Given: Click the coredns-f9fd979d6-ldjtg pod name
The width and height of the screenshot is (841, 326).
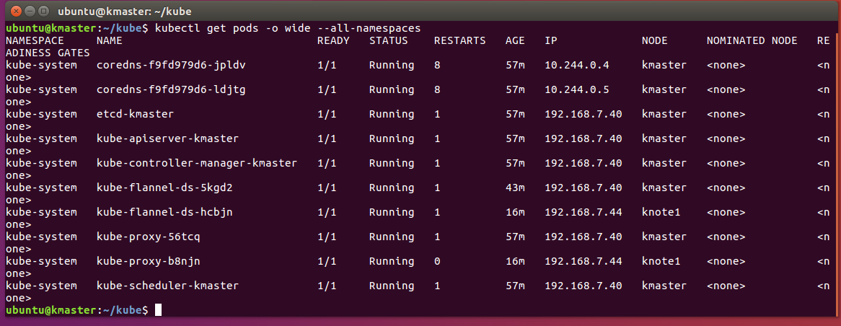Looking at the screenshot, I should 171,89.
